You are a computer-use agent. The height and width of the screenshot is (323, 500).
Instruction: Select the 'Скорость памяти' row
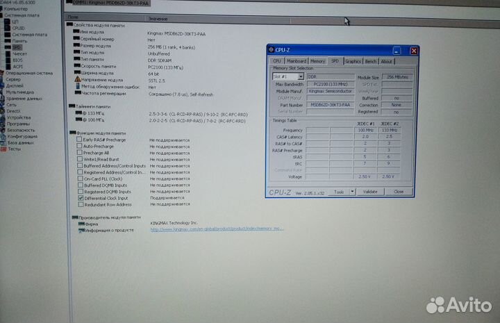(128, 67)
